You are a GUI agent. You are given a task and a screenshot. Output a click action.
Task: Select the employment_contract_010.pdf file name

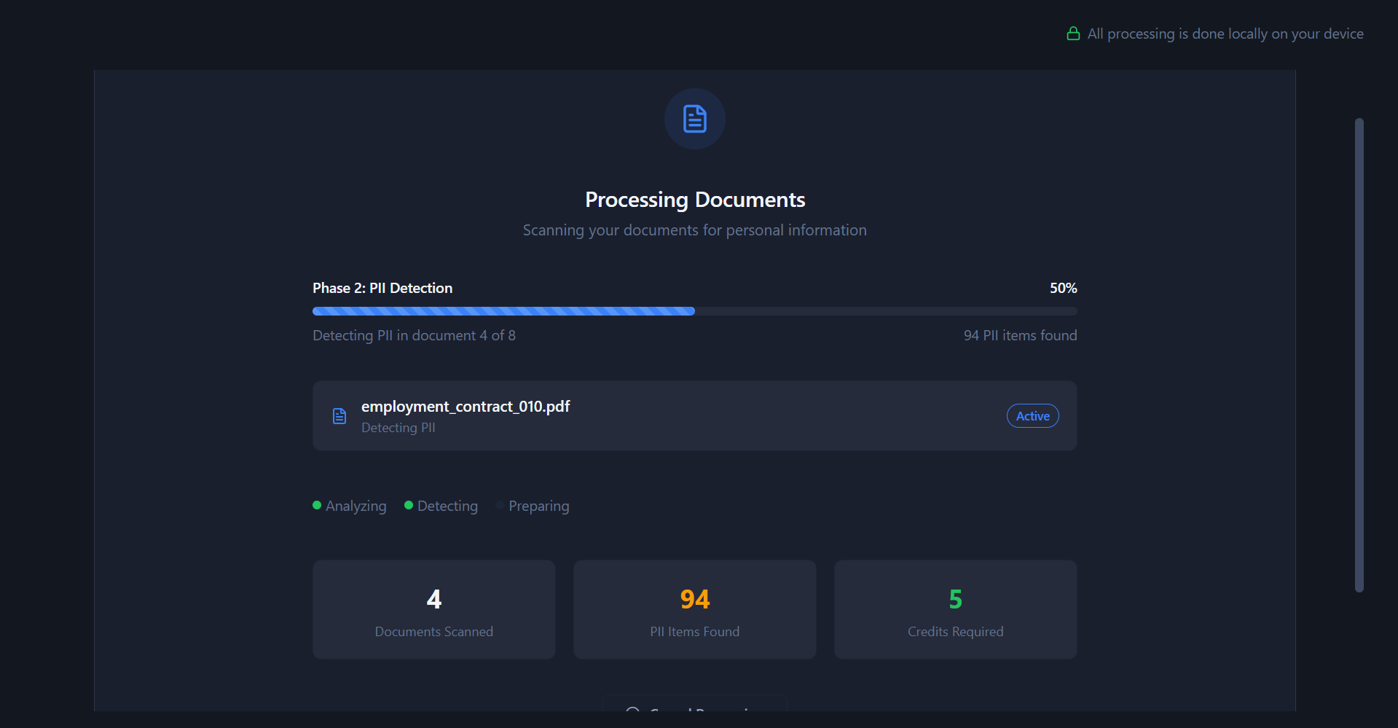[465, 407]
